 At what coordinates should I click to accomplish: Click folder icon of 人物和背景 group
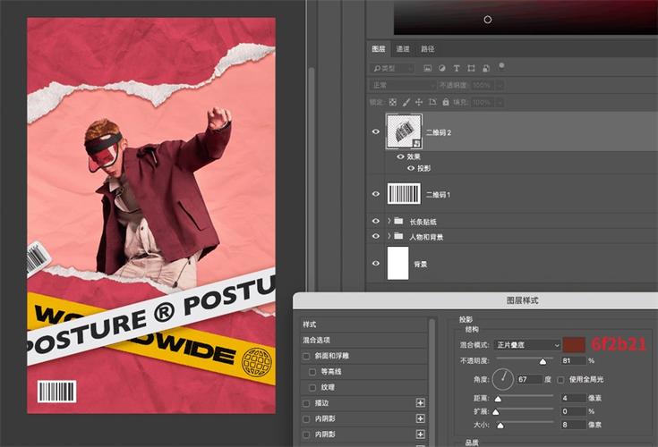click(398, 236)
